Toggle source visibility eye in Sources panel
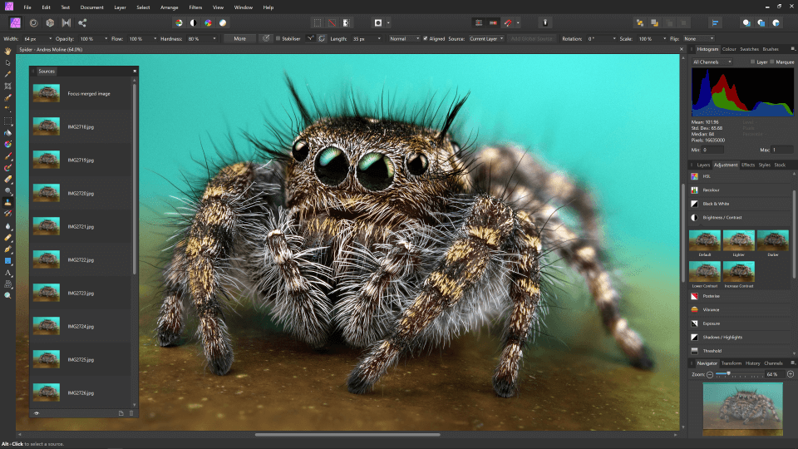 [37, 413]
